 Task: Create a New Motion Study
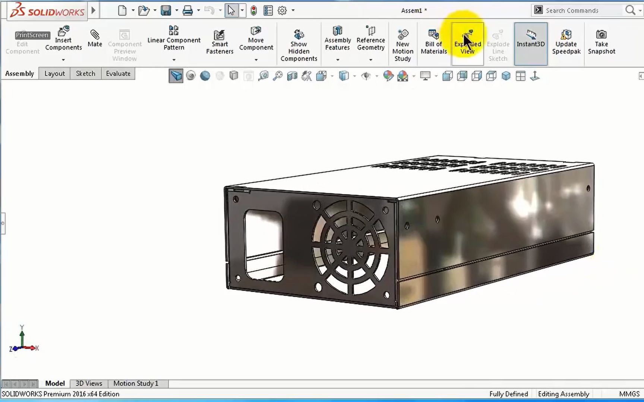[402, 43]
